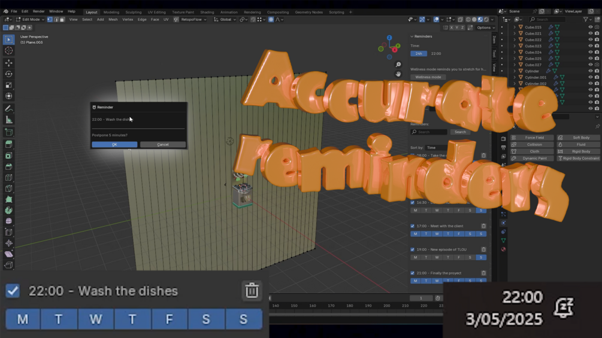Add Force Field physics
602x338 pixels.
point(531,138)
